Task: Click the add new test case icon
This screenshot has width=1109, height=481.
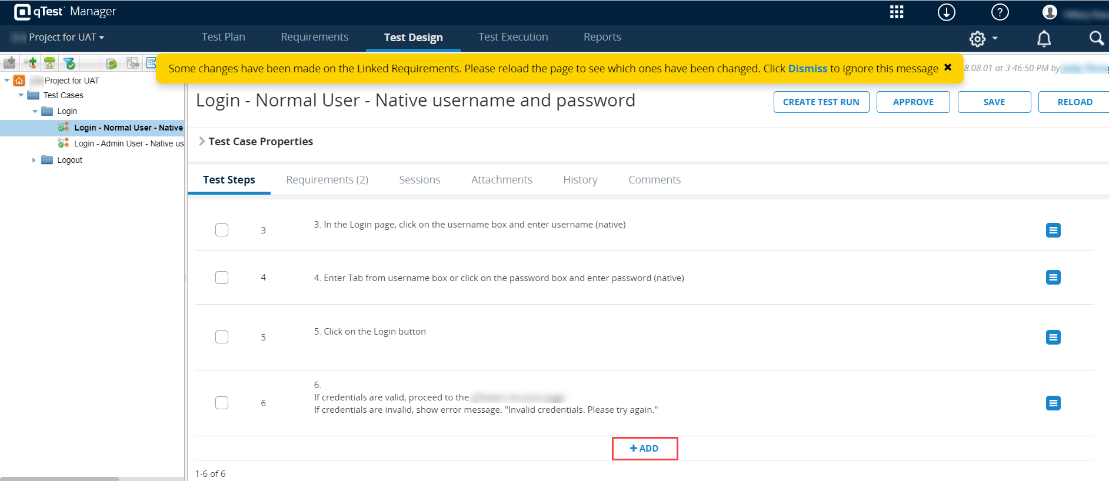Action: pyautogui.click(x=30, y=63)
